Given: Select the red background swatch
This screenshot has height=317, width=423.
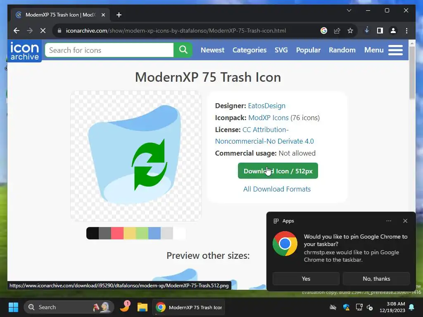Looking at the screenshot, I should point(117,233).
